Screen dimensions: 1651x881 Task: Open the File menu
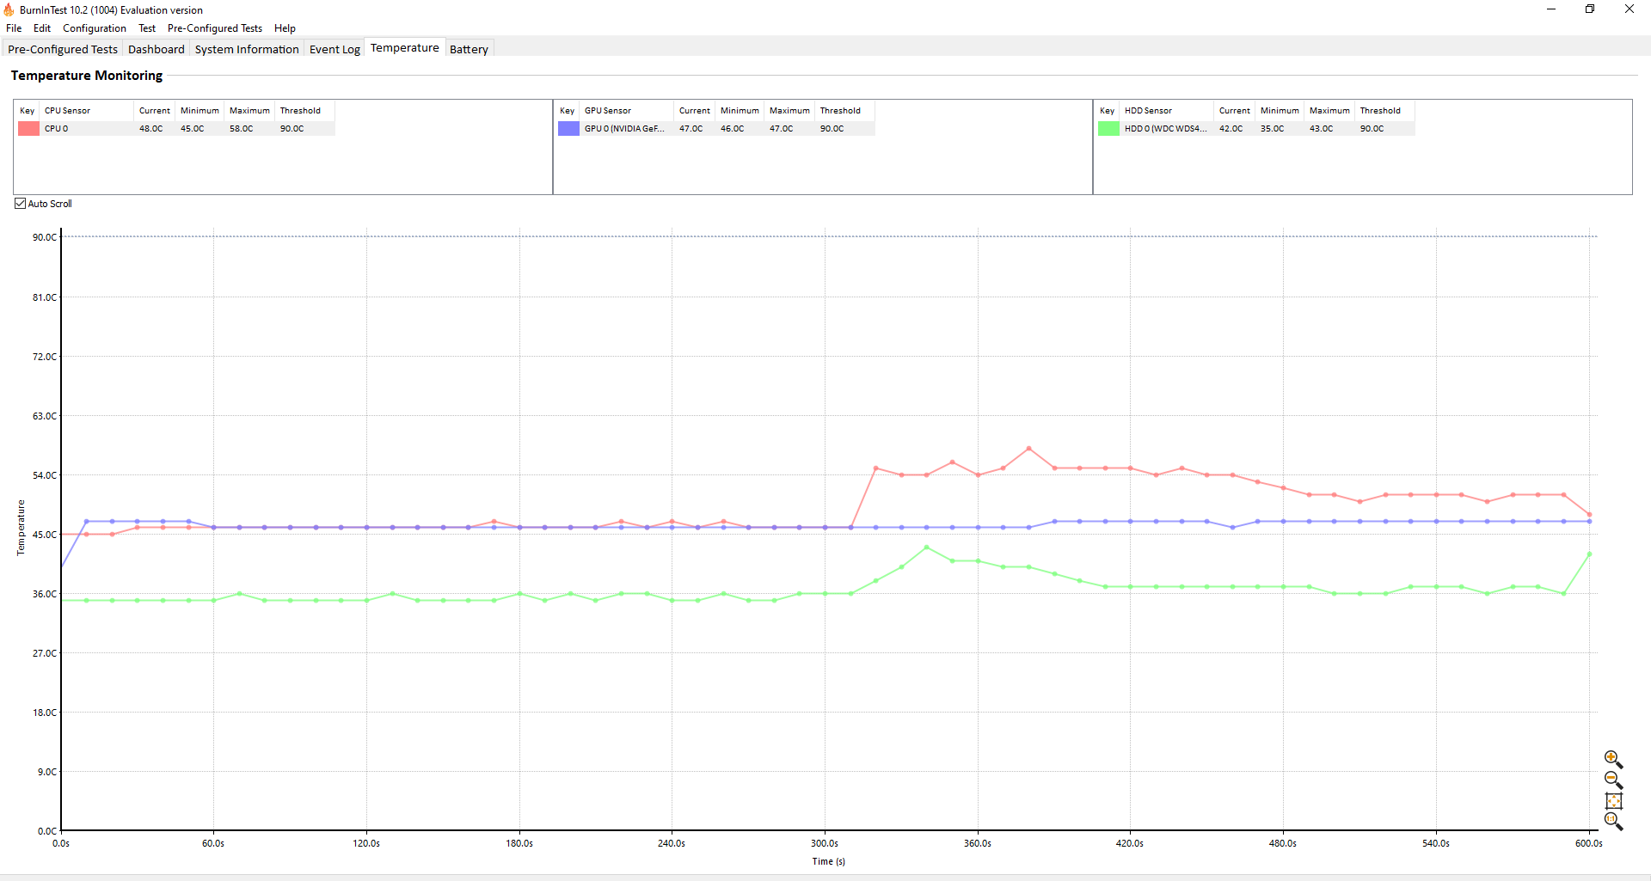tap(14, 28)
